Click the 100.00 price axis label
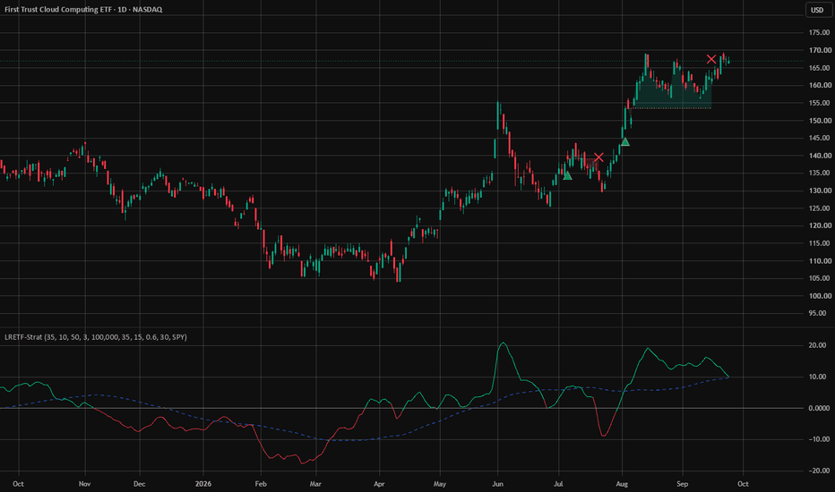Screen dimensions: 835x492 coord(819,296)
